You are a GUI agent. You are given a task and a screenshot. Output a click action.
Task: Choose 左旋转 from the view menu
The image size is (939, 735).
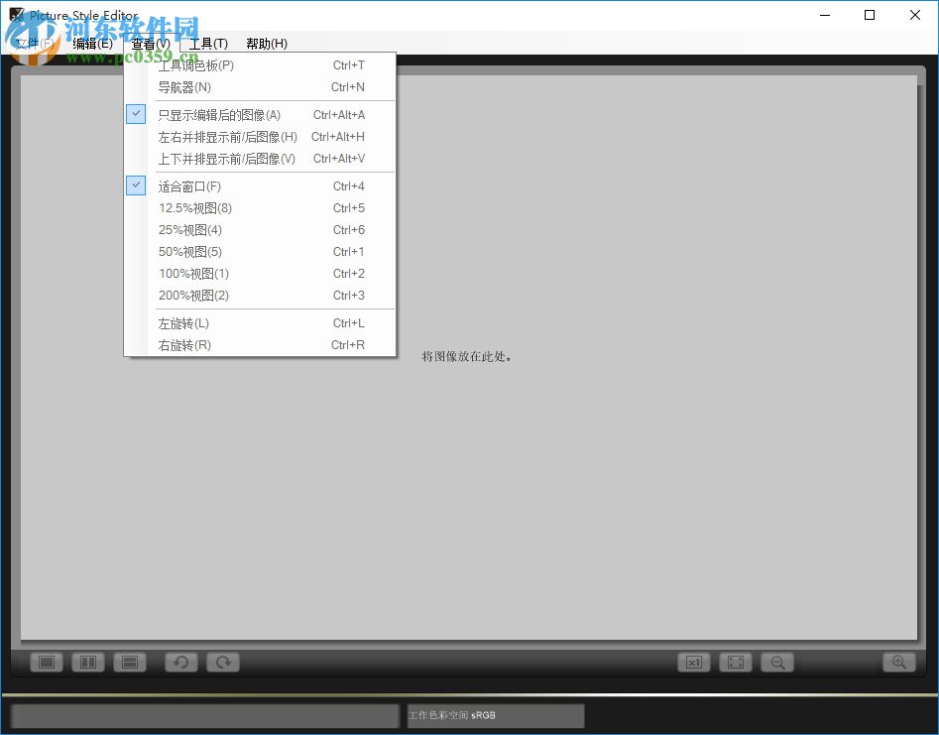(184, 322)
